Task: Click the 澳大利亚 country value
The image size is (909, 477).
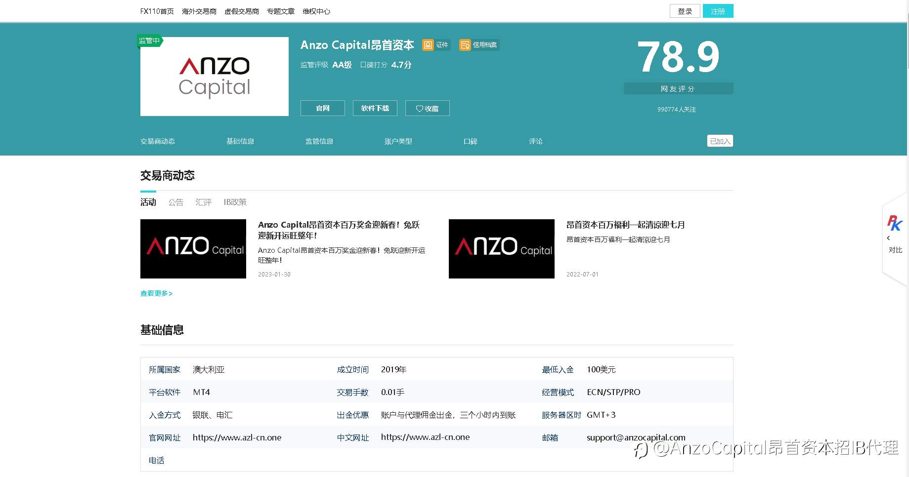Action: [209, 369]
